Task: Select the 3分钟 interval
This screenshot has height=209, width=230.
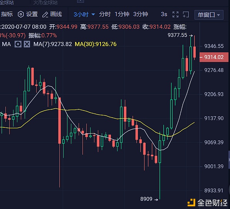Action: click(141, 14)
